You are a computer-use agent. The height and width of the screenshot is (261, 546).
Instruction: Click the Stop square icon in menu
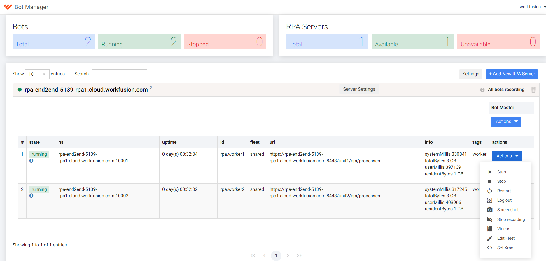point(490,181)
